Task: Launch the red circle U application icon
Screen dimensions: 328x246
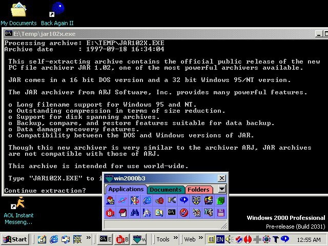Action: tap(184, 213)
